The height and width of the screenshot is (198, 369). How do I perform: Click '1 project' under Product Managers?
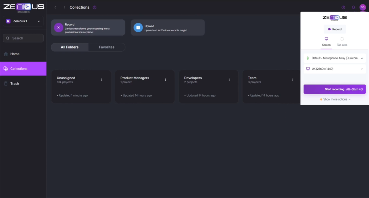[x=126, y=82]
